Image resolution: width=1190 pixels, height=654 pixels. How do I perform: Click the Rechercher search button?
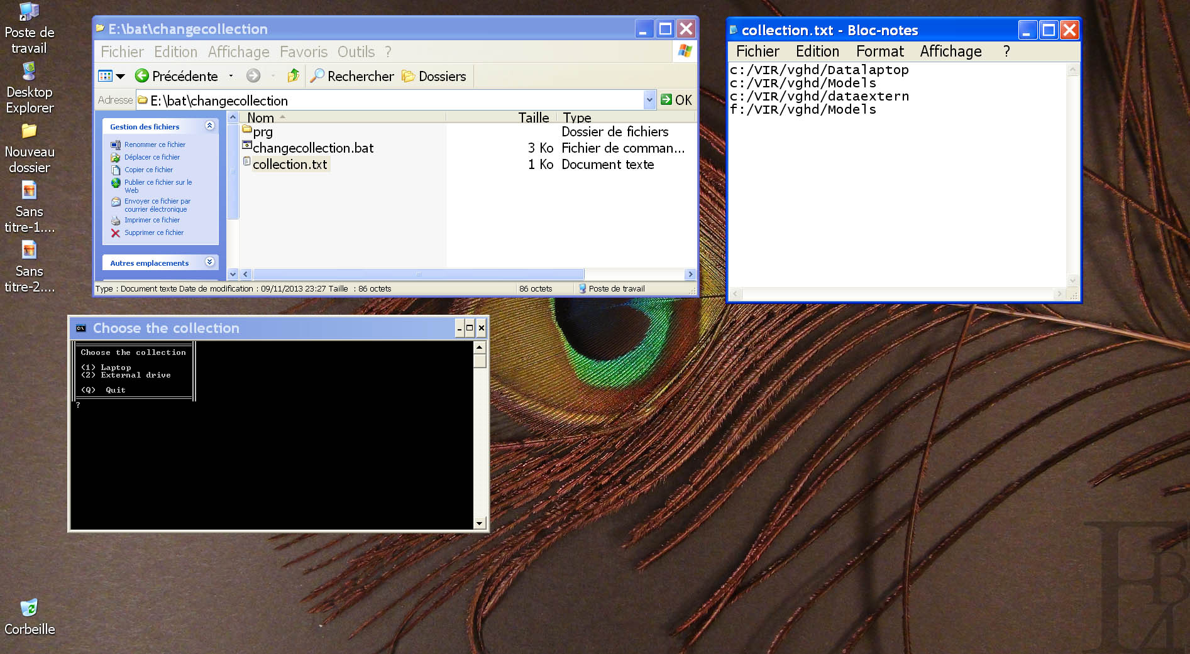click(x=352, y=76)
